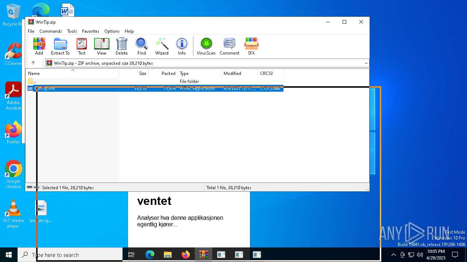Screen dimensions: 467x262
Task: Open File Explorer from the taskbar
Action: tap(167, 255)
